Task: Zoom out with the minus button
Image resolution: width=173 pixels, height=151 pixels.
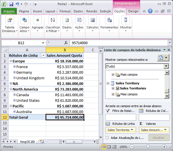Action: coord(132,147)
